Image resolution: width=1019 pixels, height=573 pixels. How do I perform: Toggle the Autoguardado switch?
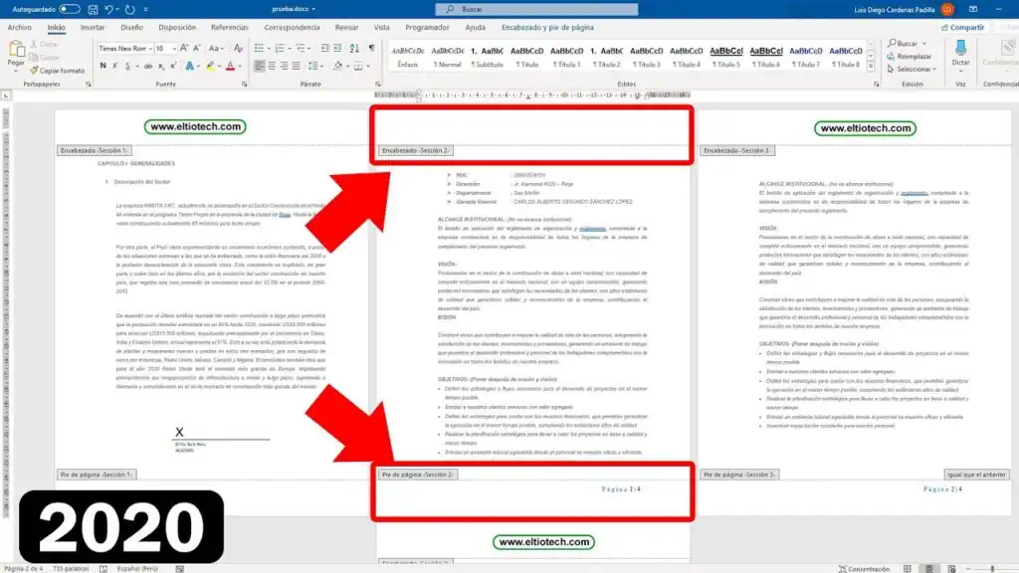tap(70, 9)
